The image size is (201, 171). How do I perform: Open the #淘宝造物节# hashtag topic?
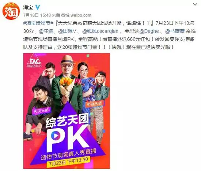38,23
